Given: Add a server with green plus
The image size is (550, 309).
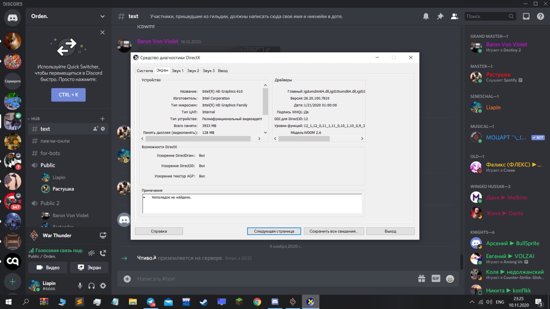Looking at the screenshot, I should click(x=12, y=282).
